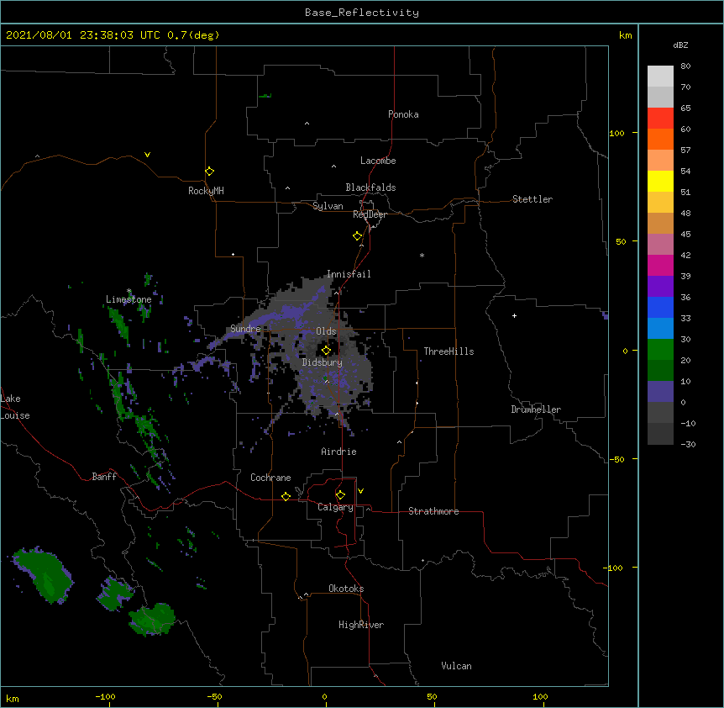
Task: Pick the yellow 51-54 dBZ legend swatch
Action: tap(660, 181)
